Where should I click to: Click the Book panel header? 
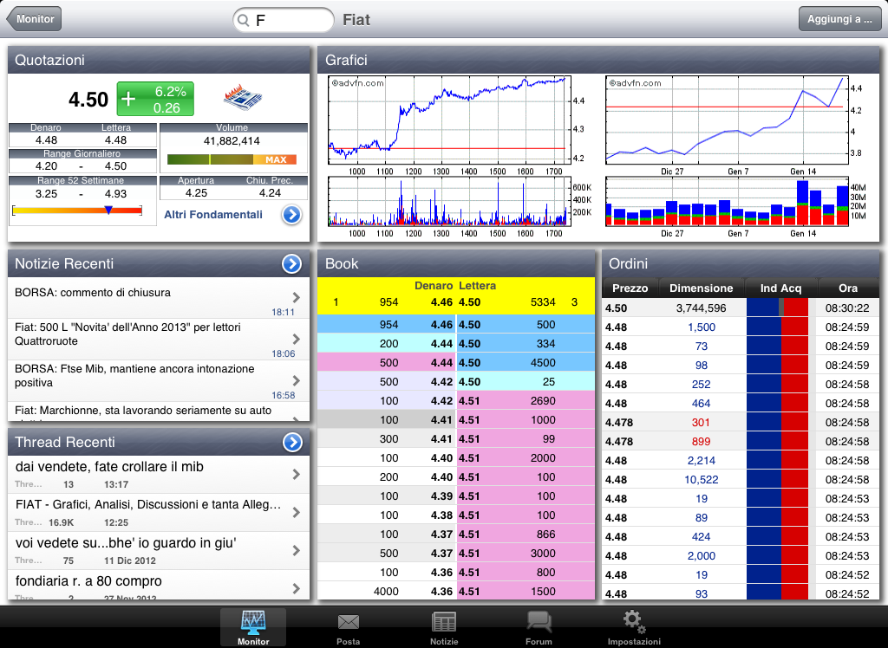click(456, 263)
